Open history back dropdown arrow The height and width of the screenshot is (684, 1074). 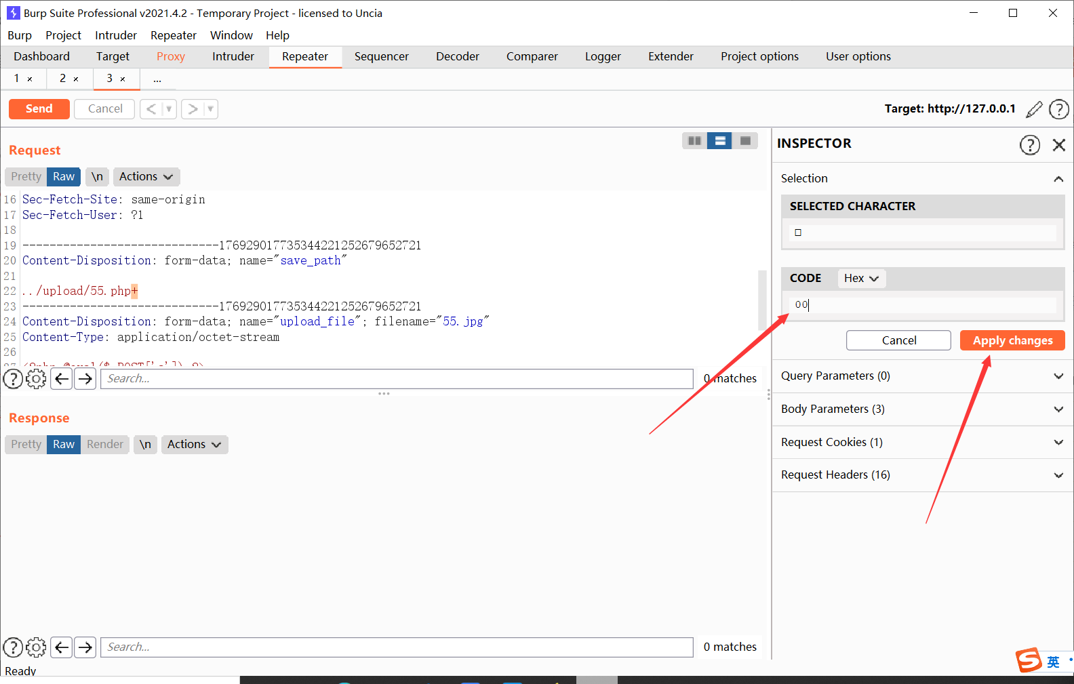coord(169,108)
